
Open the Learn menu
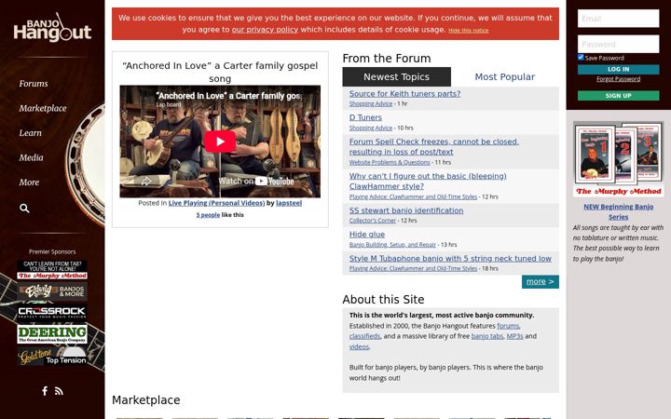[31, 133]
